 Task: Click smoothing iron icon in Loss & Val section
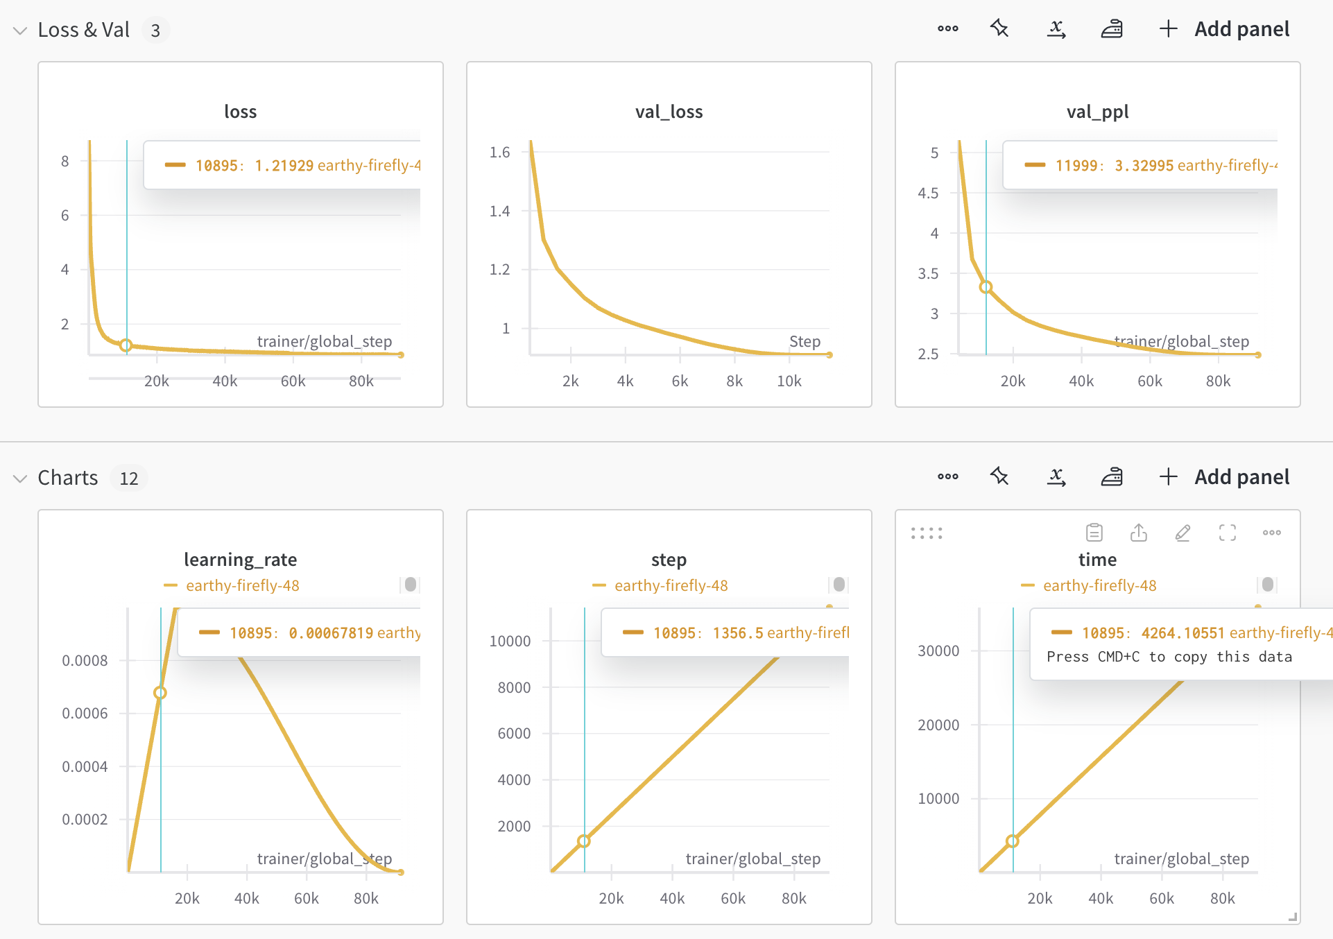click(x=1112, y=28)
